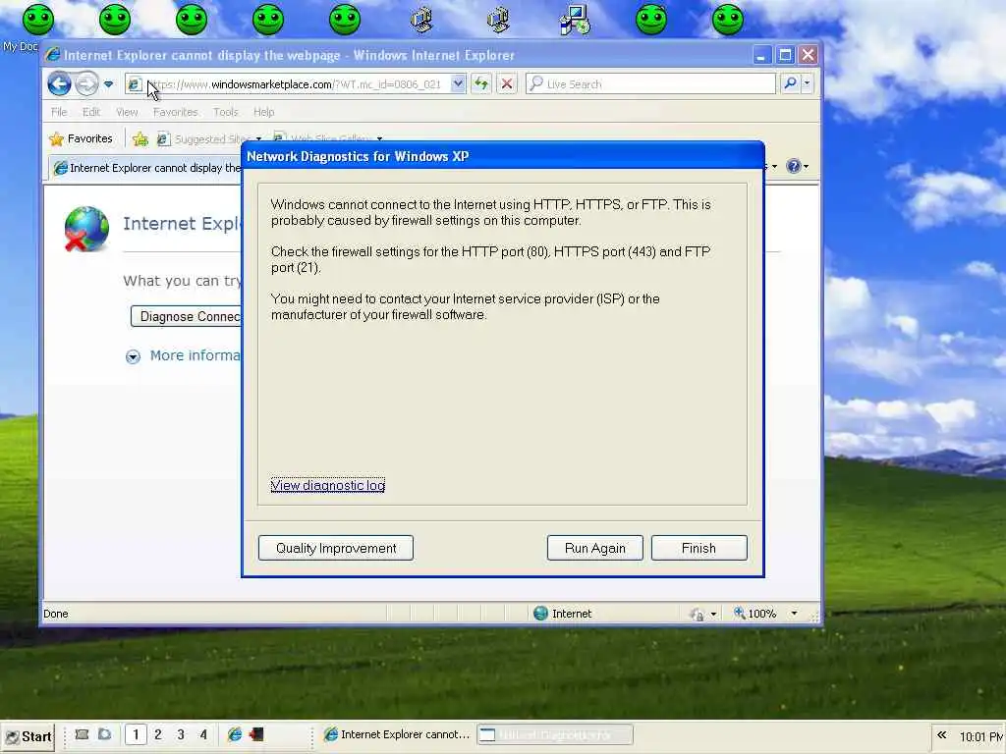Click the Internet zone globe in status bar
Screen dimensions: 1006x754
(x=541, y=613)
